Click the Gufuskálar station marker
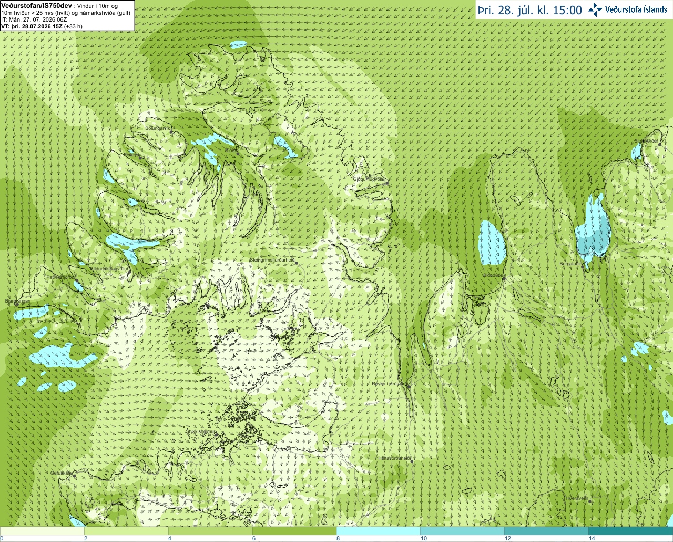Viewport: 673px width, 542px height. pyautogui.click(x=74, y=476)
